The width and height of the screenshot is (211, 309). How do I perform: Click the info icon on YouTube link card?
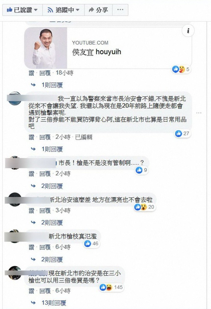pyautogui.click(x=188, y=31)
